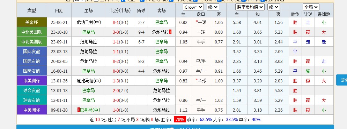Screen dimensions: 347x129
Task: Click score 2-0(2-0) in 13-01-13 row
Action: coord(120,90)
